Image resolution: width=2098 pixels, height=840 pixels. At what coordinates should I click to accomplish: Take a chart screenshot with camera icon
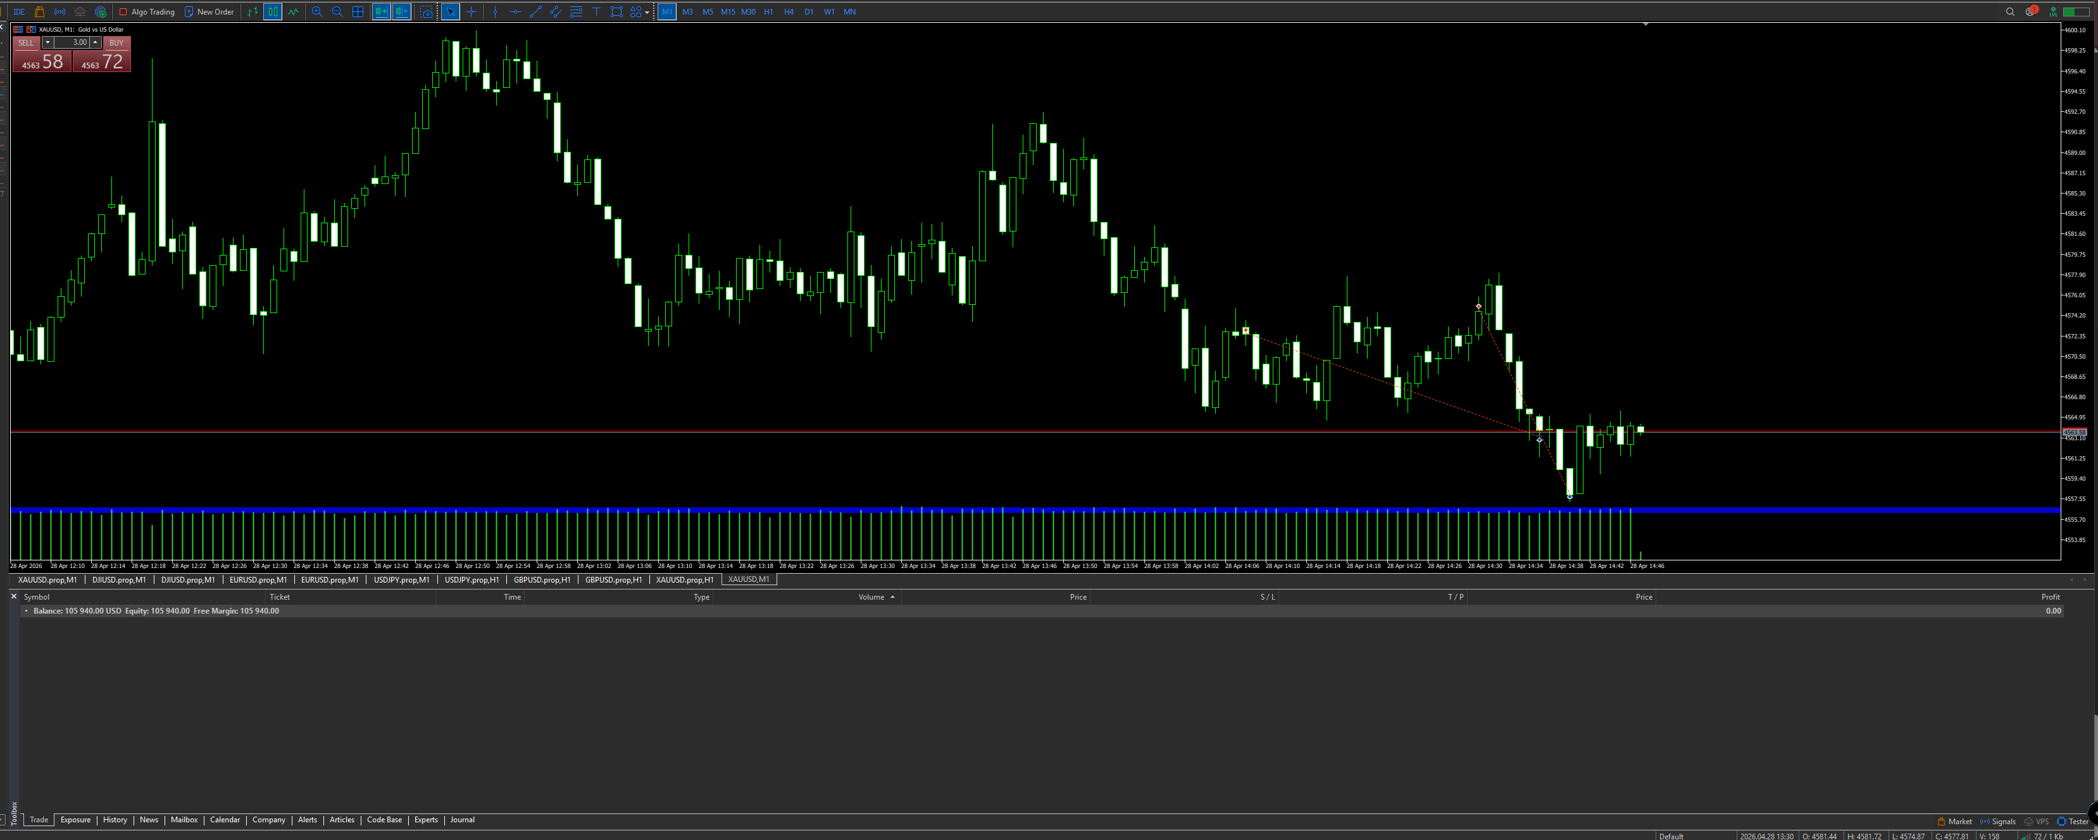(426, 11)
